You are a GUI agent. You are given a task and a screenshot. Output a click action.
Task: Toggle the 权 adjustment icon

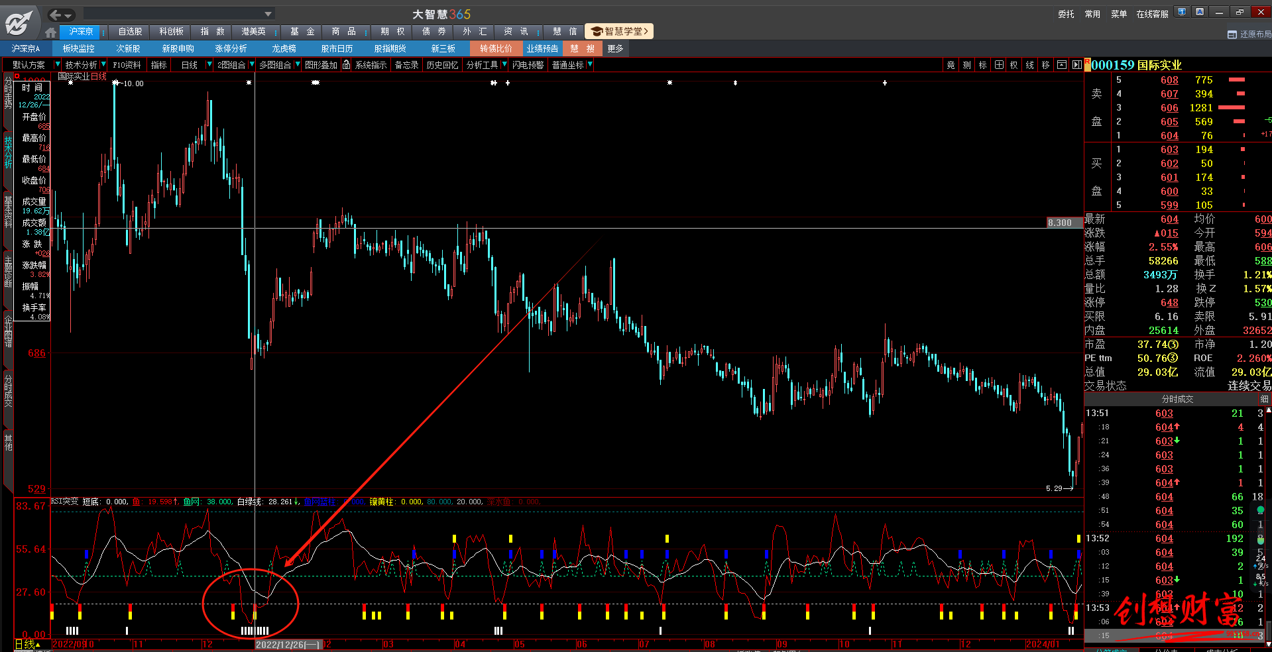click(x=1013, y=65)
